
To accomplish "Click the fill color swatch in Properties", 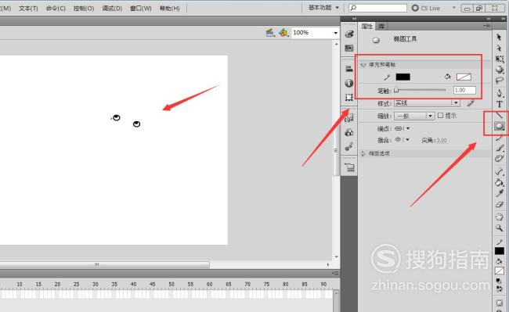I will pos(464,77).
